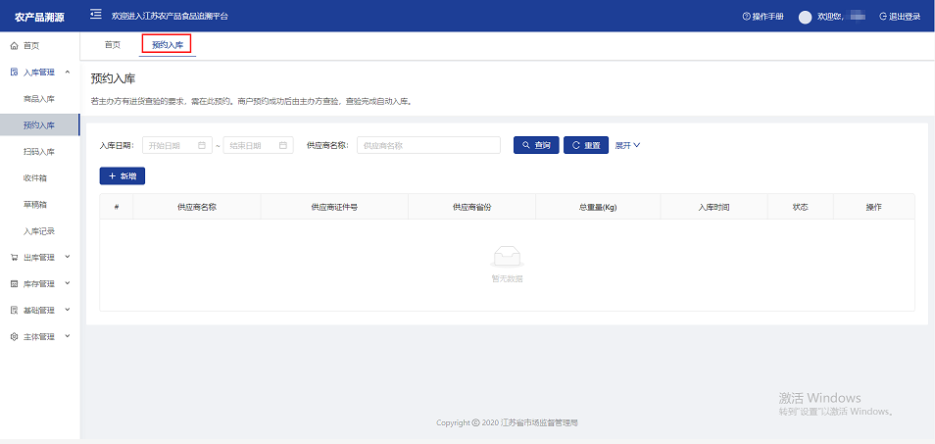Screen dimensions: 935x444
Task: Select 扫码入库 in the sidebar
Action: point(39,152)
